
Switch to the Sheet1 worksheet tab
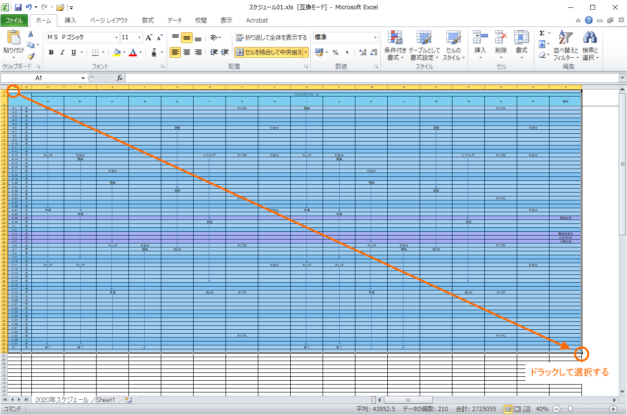(104, 400)
